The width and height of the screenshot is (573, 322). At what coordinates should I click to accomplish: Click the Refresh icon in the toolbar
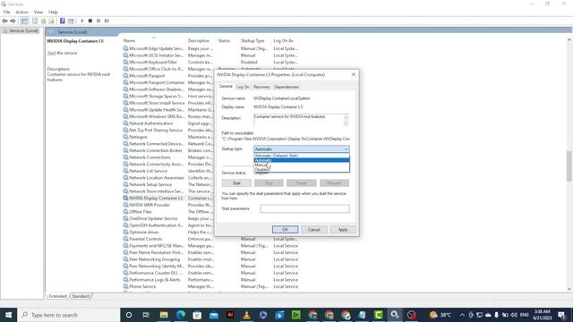click(x=44, y=21)
